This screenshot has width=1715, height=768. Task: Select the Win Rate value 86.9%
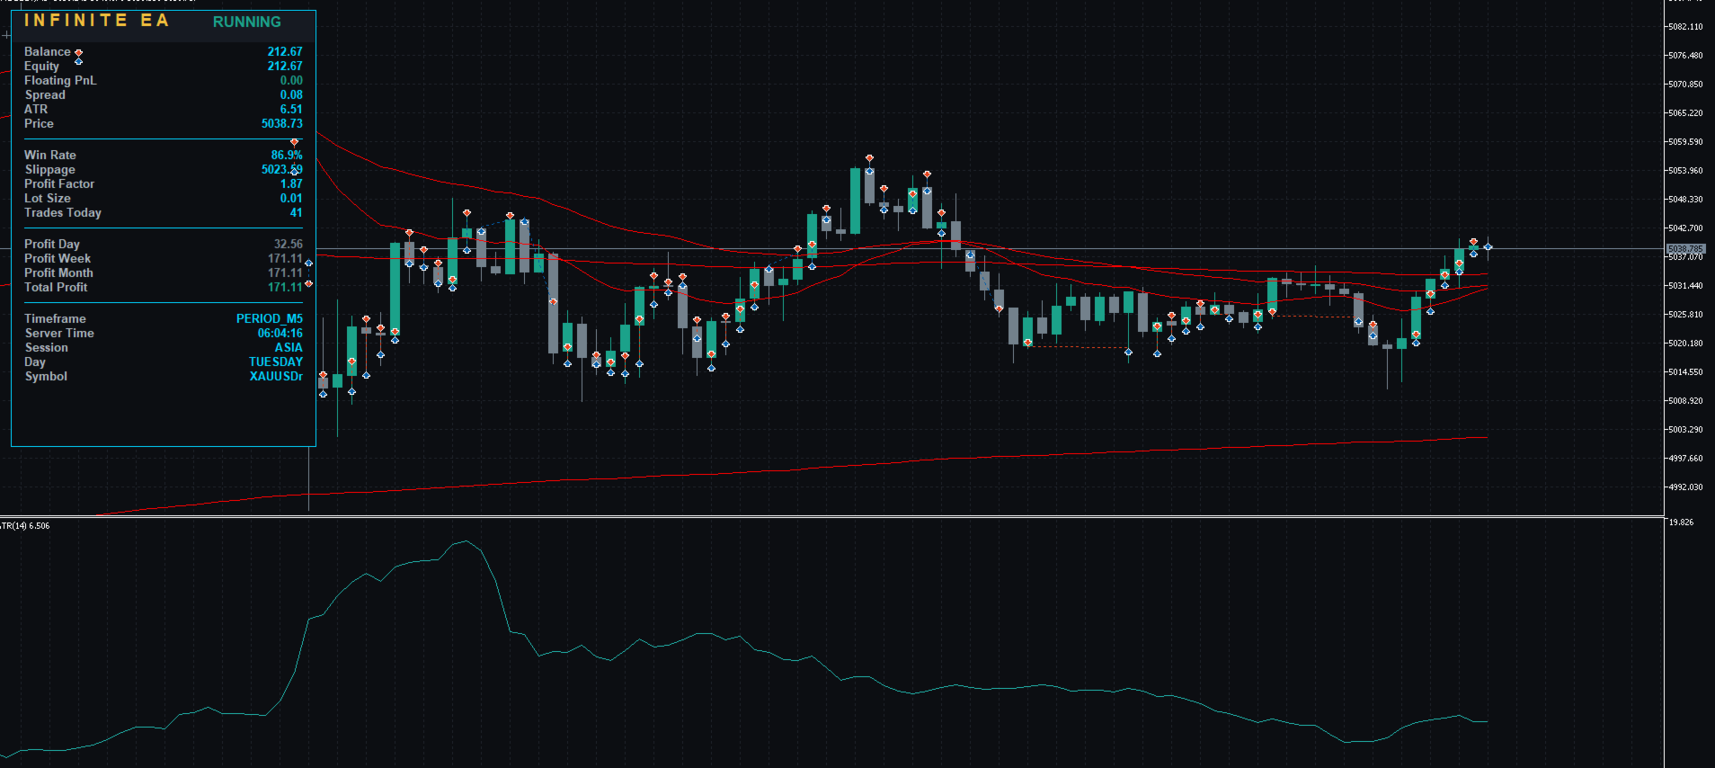point(287,156)
